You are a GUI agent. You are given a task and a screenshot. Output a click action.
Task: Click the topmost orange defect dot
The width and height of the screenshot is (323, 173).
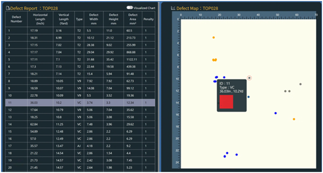click(x=213, y=37)
